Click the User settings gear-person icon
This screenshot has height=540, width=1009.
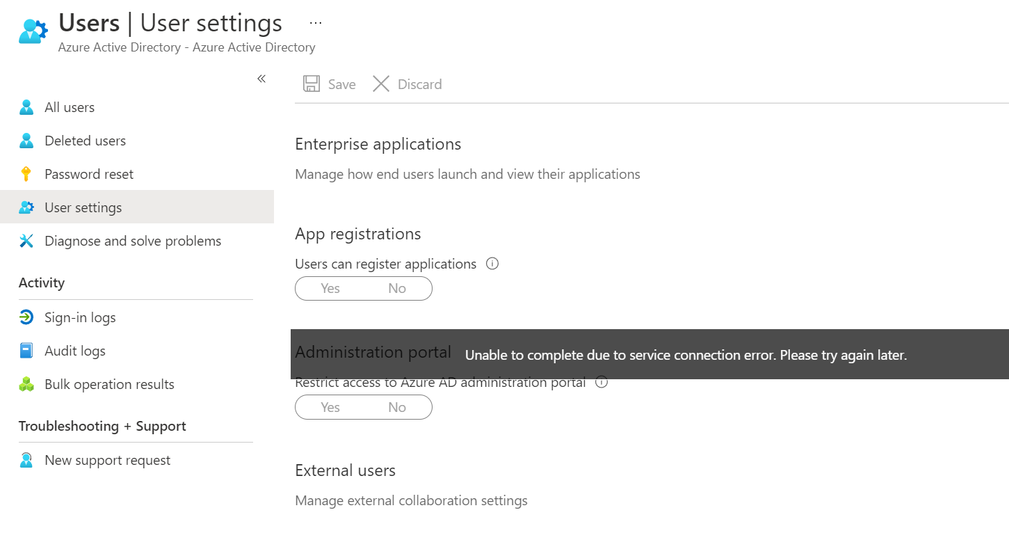26,207
